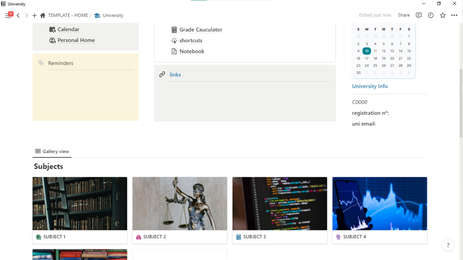Open SUBJECT 1 library cover image

click(x=80, y=203)
